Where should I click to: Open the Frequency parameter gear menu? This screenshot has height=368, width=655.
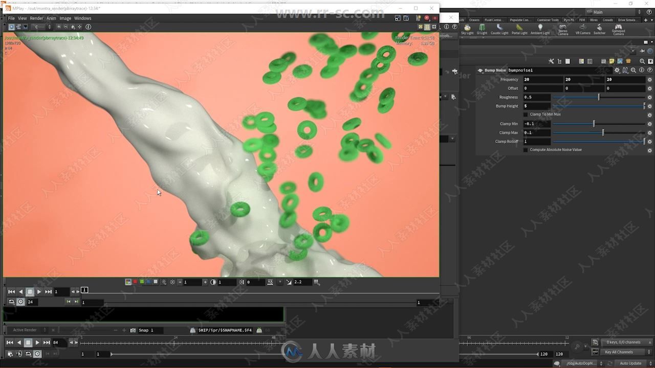[x=650, y=80]
